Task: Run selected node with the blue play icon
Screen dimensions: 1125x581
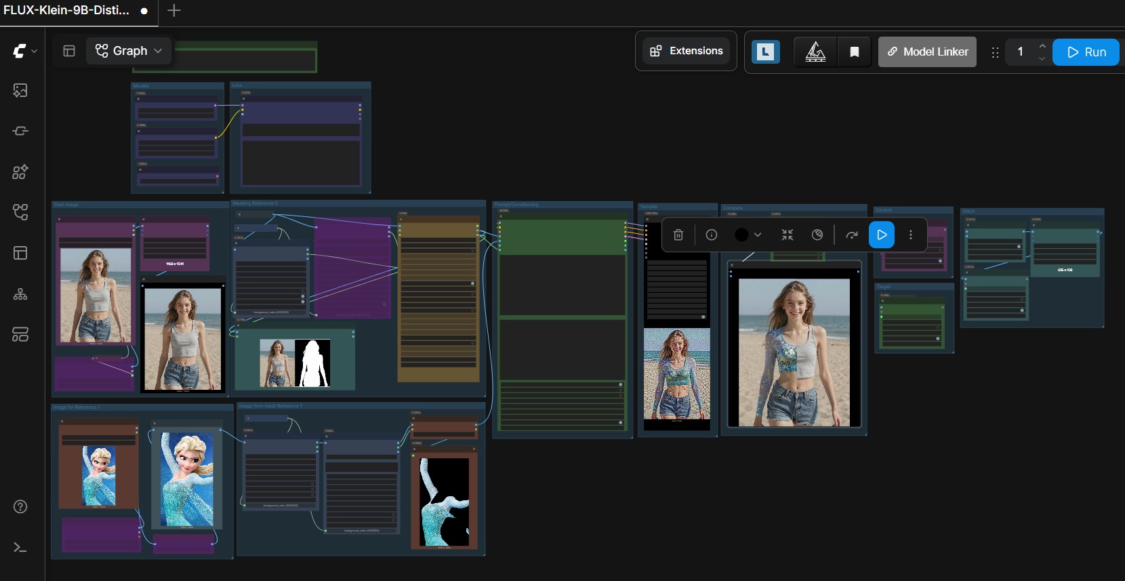Action: [882, 235]
